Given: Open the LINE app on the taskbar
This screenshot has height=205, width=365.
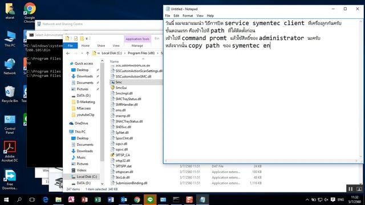Looking at the screenshot, I should tap(150, 199).
